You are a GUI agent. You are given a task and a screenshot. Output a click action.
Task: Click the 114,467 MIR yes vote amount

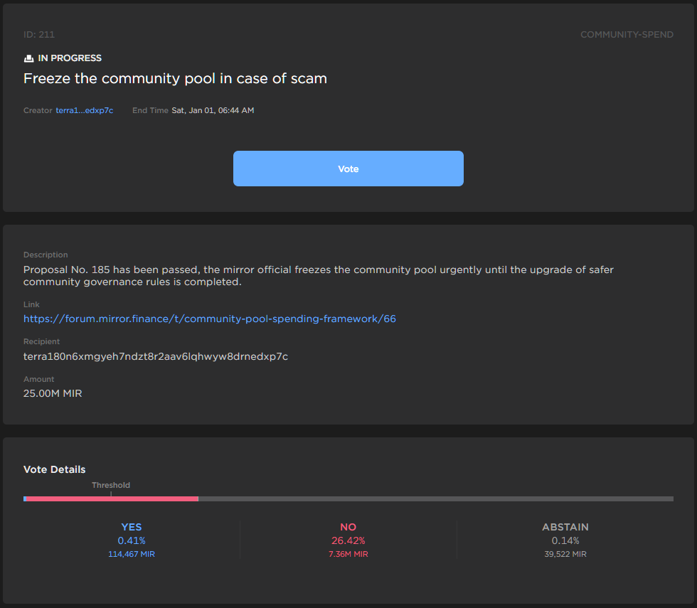[x=132, y=554]
